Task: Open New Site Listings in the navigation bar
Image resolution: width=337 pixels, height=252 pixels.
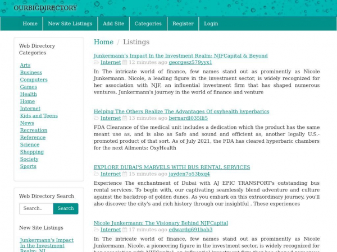Action: [x=70, y=24]
